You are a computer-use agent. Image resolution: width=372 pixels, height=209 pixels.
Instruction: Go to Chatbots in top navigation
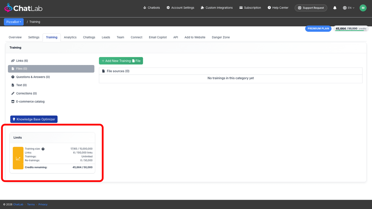(152, 8)
